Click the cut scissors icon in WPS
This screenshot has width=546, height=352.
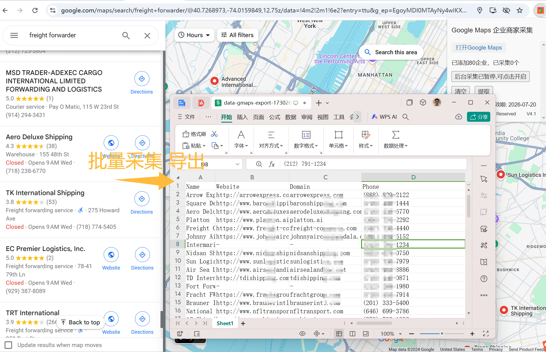coord(214,134)
